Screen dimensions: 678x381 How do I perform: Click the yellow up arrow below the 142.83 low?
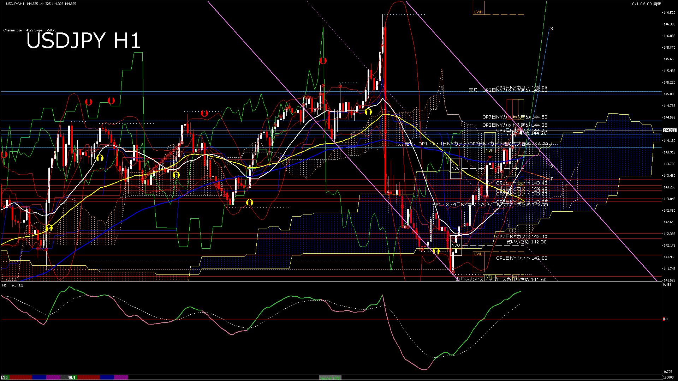[x=250, y=202]
